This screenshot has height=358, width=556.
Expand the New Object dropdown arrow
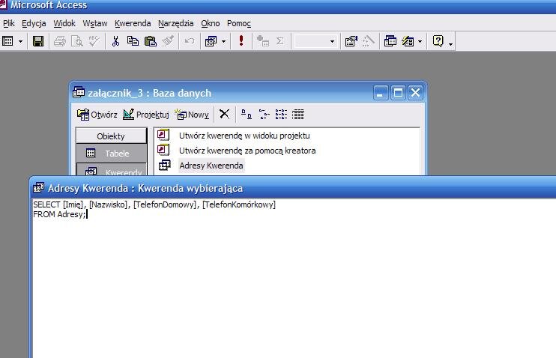click(420, 41)
